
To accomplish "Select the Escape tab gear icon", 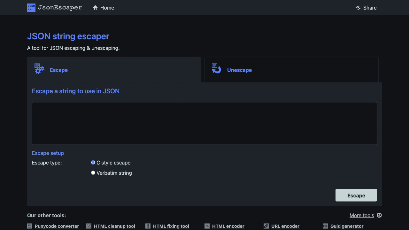I will coord(39,68).
